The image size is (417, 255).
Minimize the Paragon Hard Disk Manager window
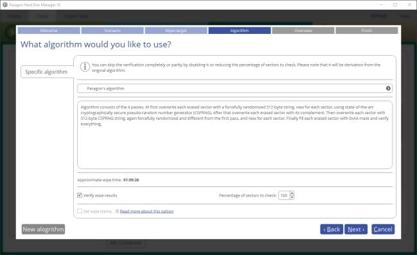[381, 4]
